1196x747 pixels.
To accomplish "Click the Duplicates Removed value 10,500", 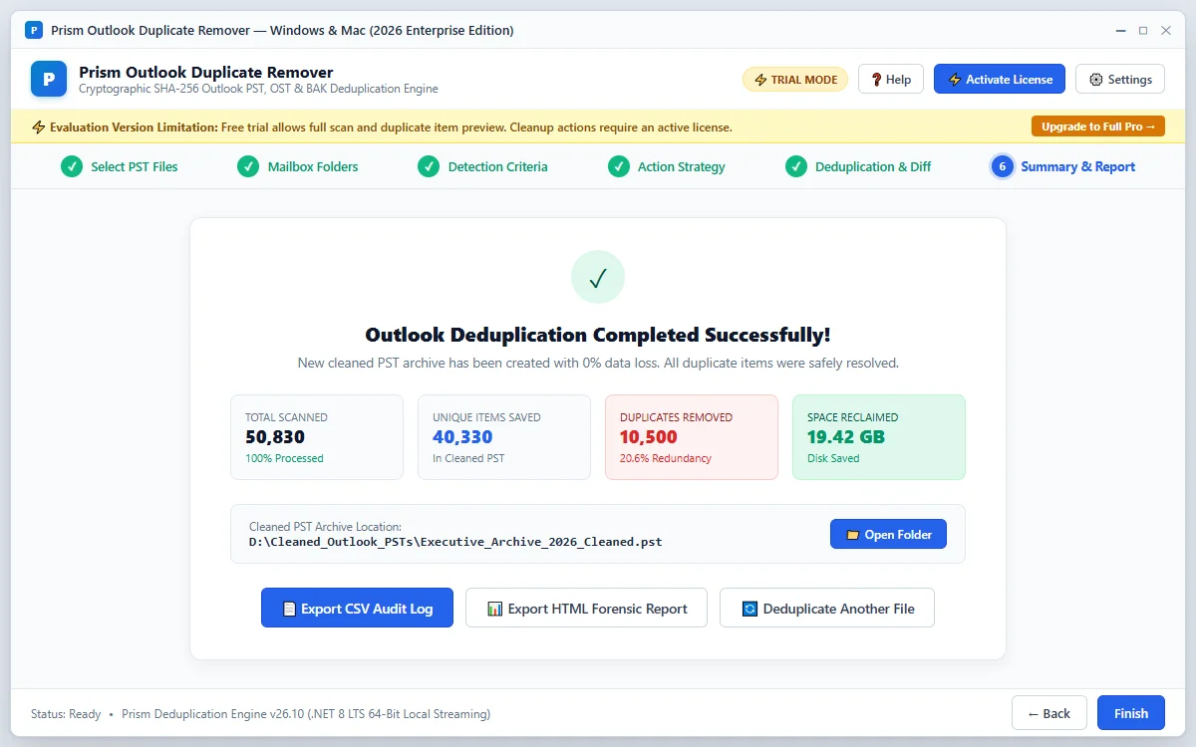I will pos(649,437).
